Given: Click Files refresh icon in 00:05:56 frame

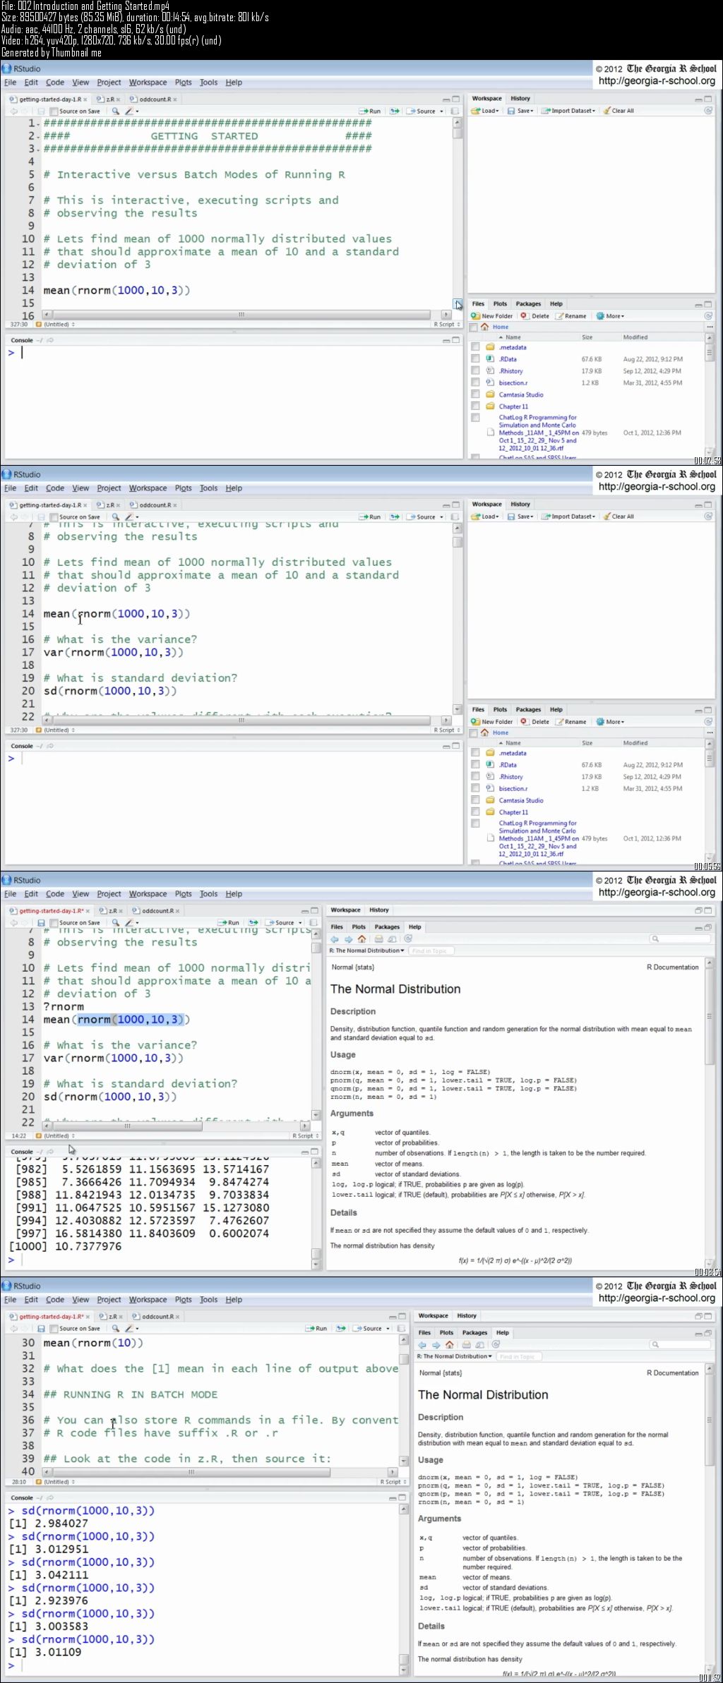Looking at the screenshot, I should (x=708, y=722).
